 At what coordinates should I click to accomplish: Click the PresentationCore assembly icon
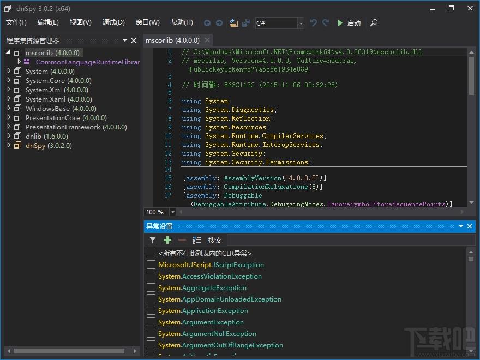[x=18, y=117]
